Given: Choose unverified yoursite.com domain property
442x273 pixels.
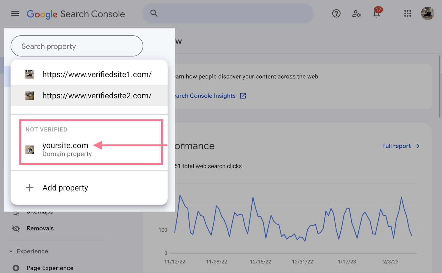Looking at the screenshot, I should [65, 146].
